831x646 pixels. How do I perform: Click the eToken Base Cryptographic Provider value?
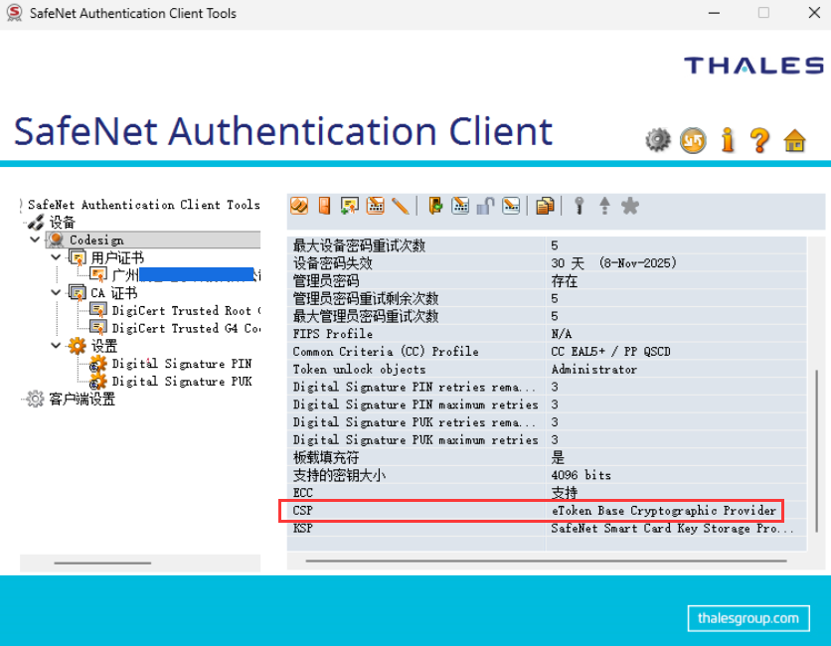point(664,510)
